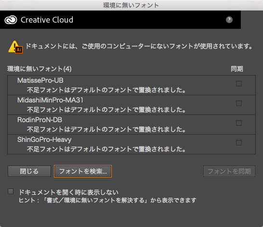Check sync box for MidashiMinPro-MA31

tap(239, 103)
